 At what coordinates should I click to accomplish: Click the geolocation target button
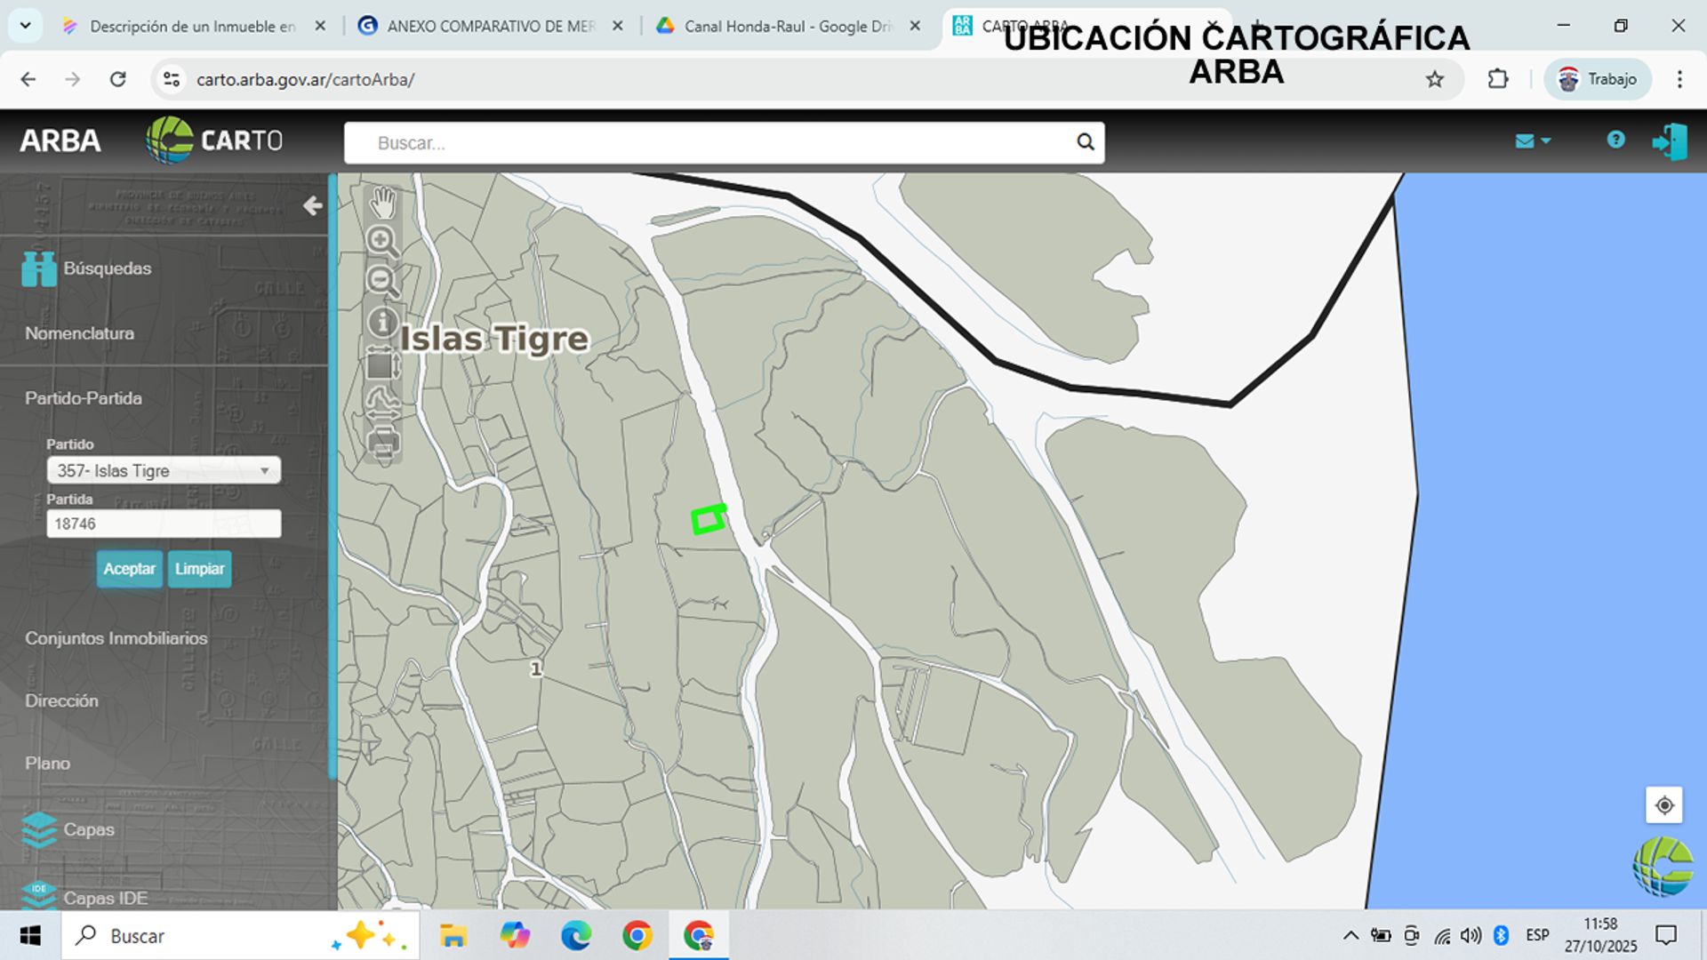pos(1663,805)
